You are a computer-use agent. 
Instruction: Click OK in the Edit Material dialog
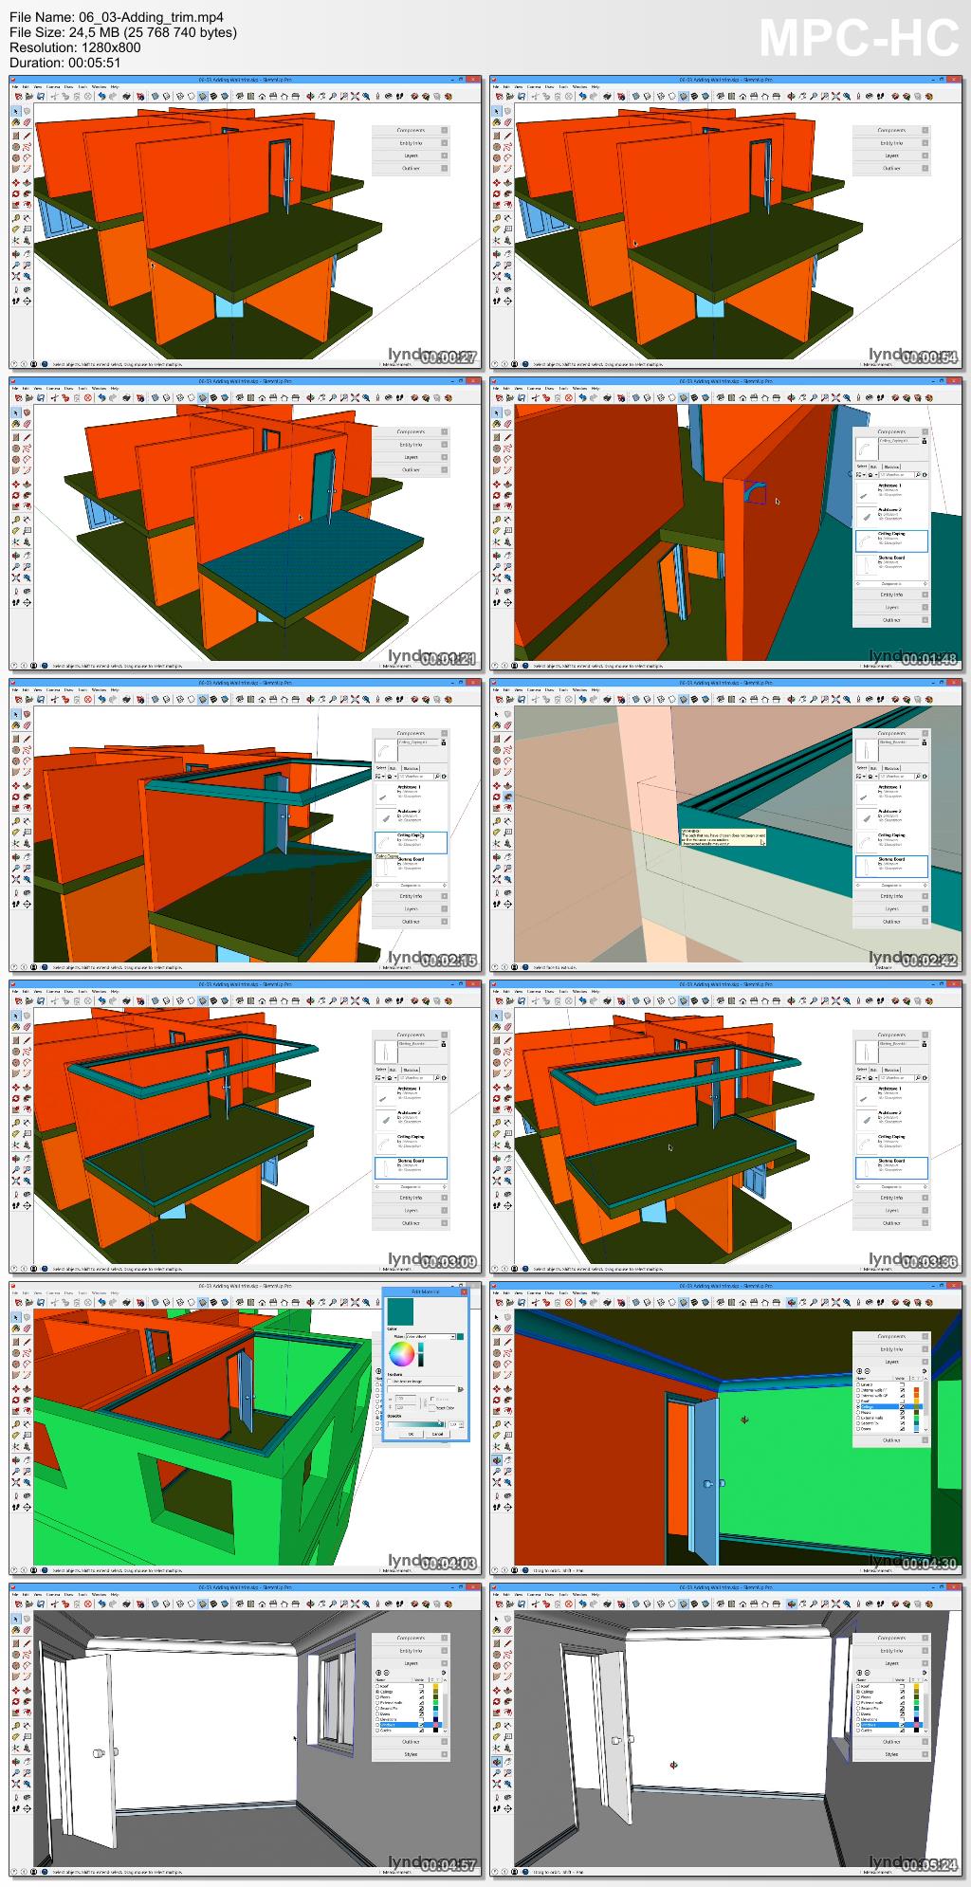coord(412,1434)
